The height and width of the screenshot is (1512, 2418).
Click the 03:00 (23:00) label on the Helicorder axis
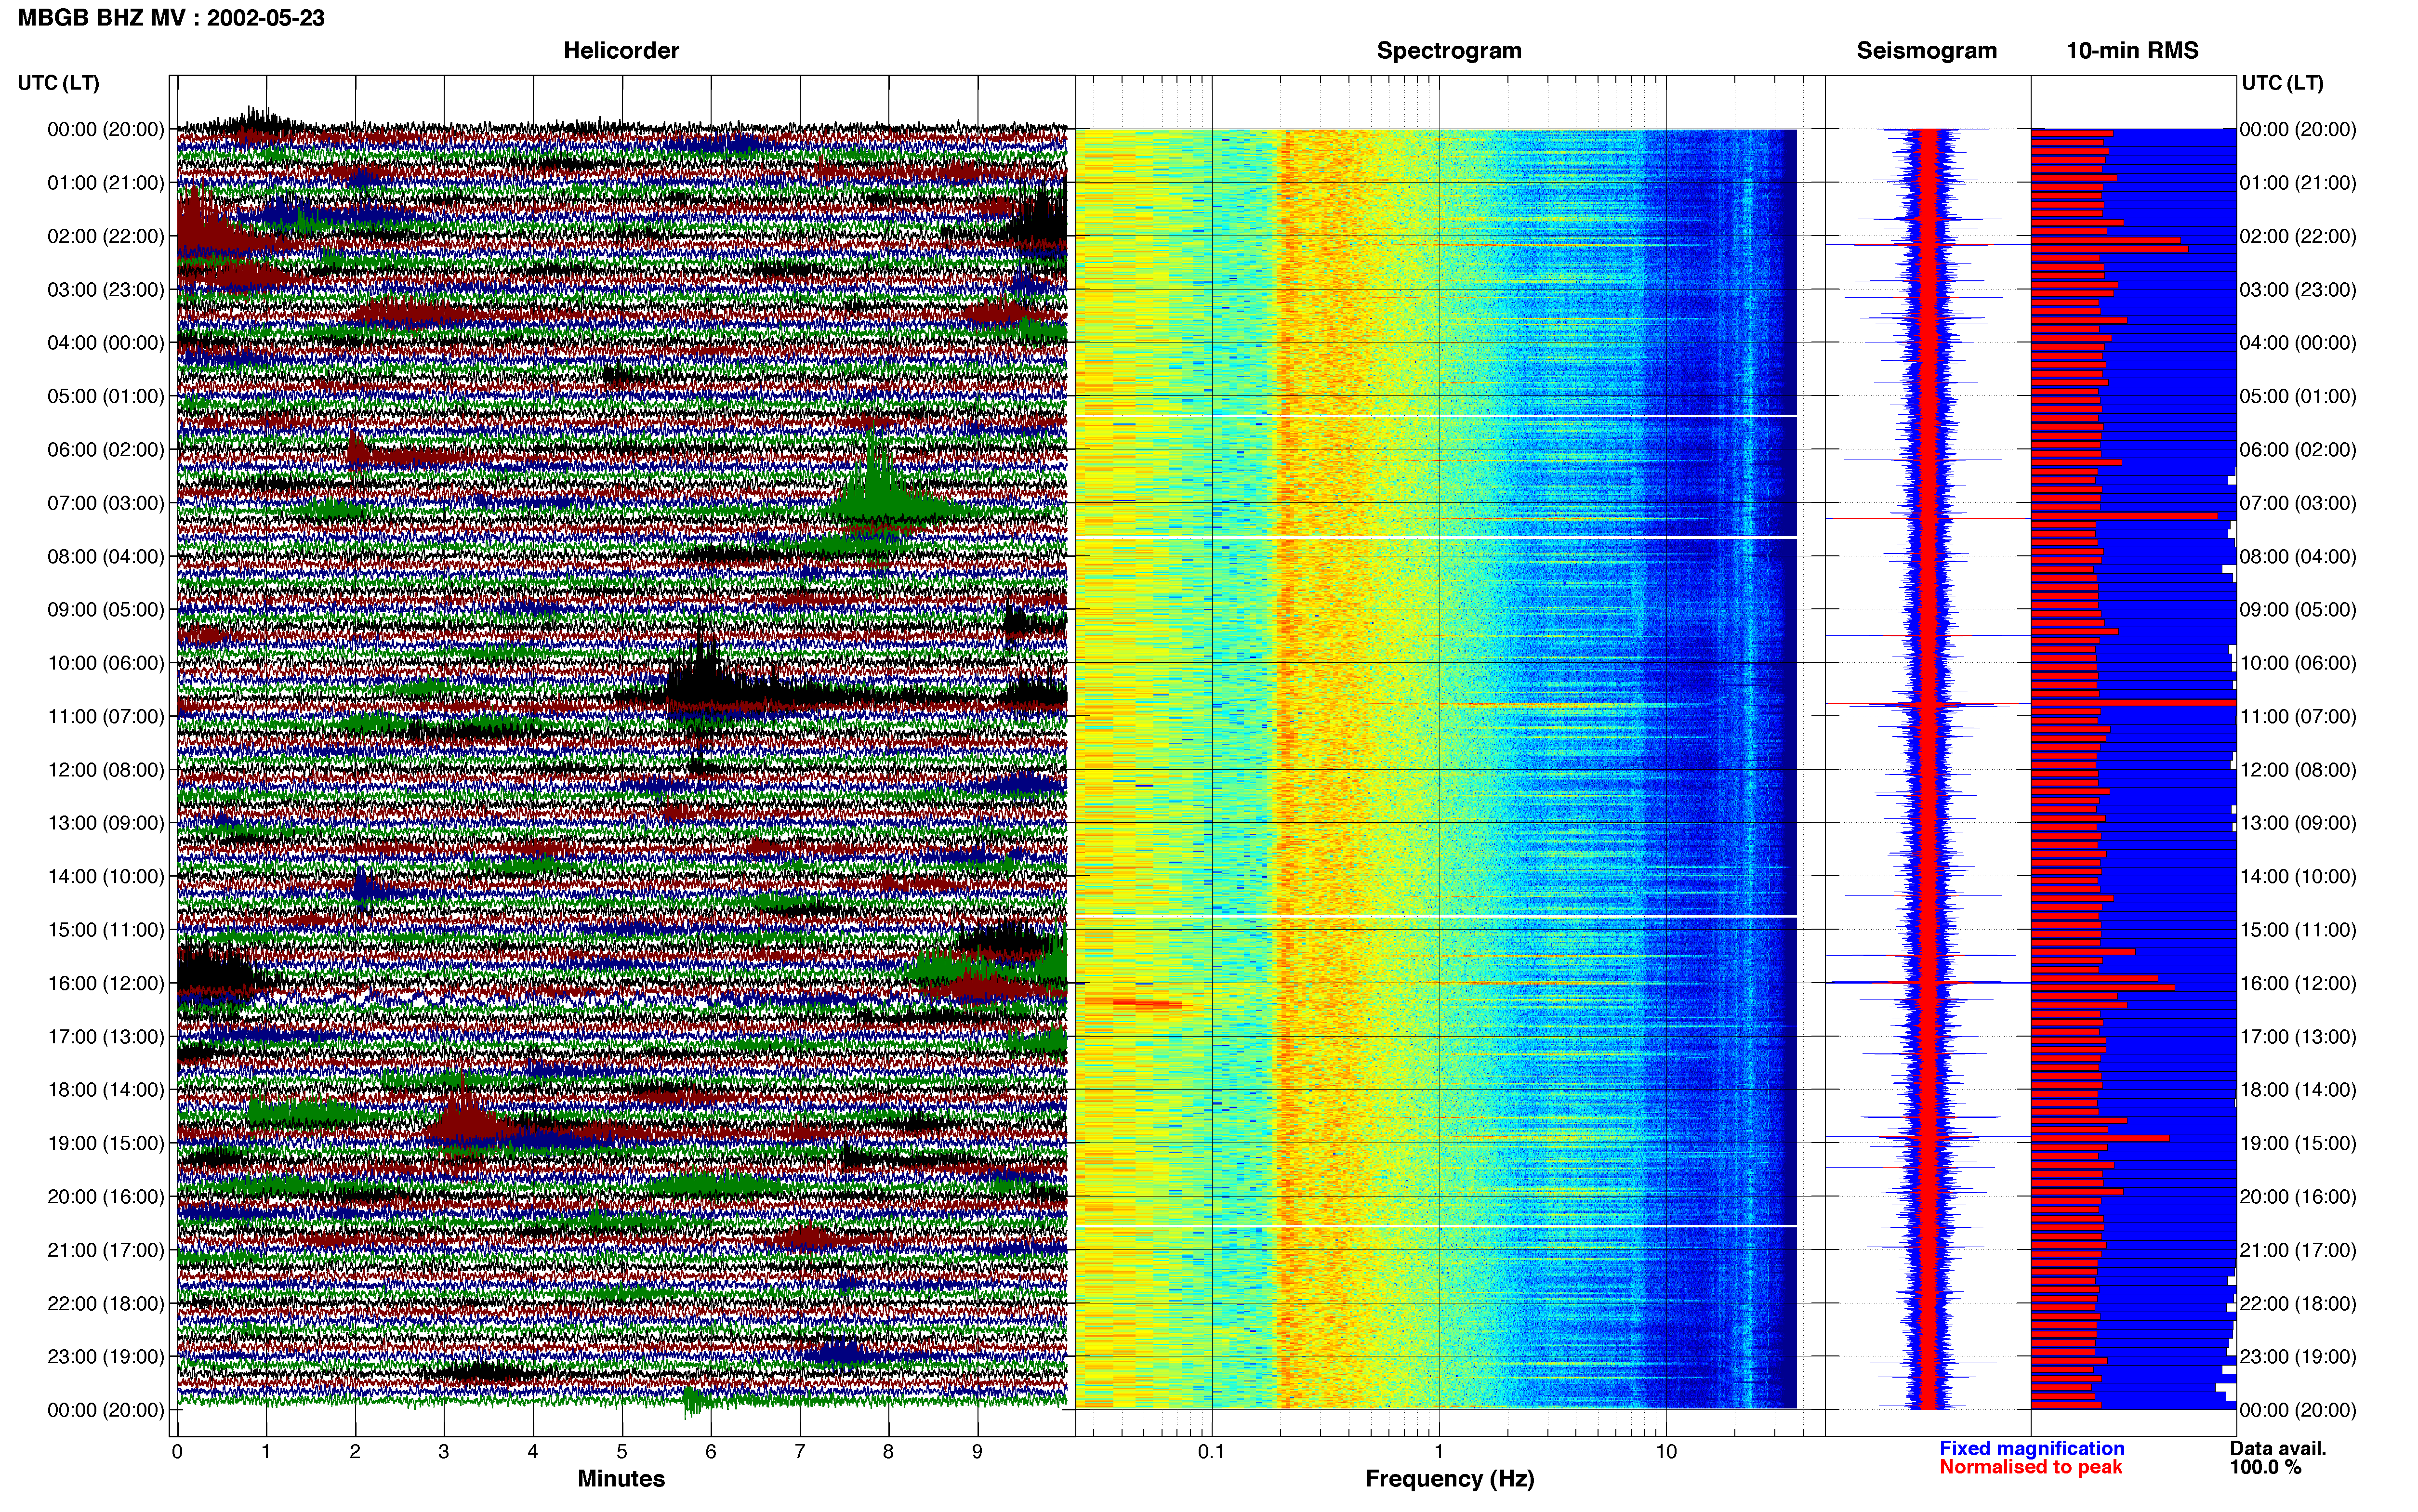(106, 290)
